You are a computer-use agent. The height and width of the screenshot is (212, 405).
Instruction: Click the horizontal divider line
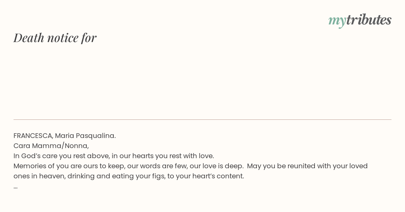pos(202,119)
